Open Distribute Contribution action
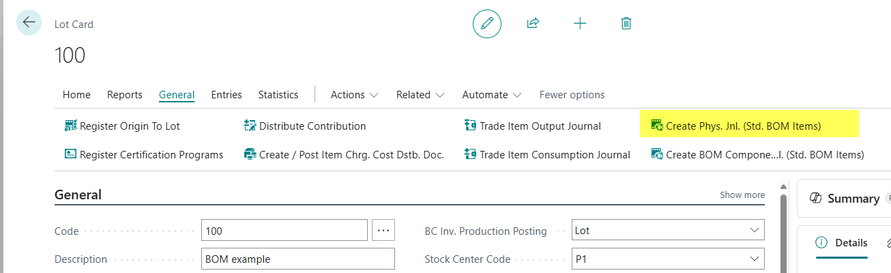 pyautogui.click(x=305, y=126)
